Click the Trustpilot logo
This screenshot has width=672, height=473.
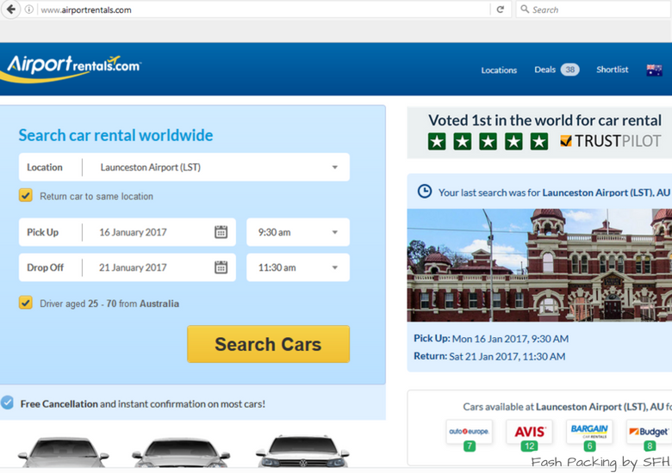[x=611, y=141]
